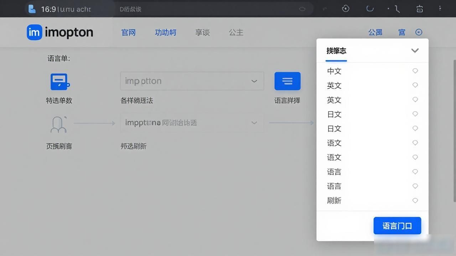Click the eye icon in the address bar
456x256 pixels.
click(302, 9)
